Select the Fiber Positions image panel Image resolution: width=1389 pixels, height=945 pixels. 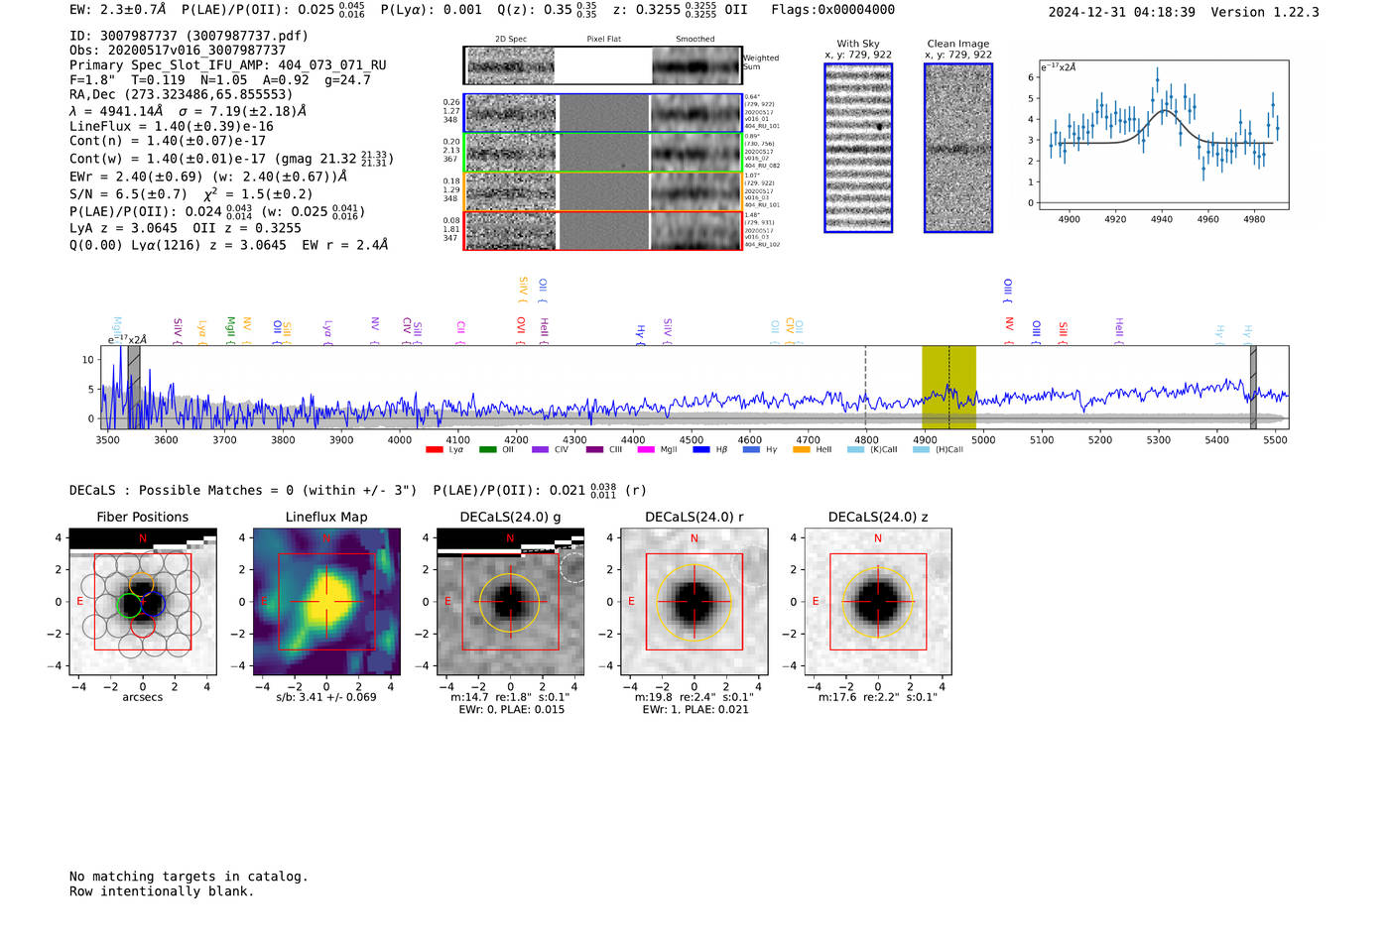143,602
